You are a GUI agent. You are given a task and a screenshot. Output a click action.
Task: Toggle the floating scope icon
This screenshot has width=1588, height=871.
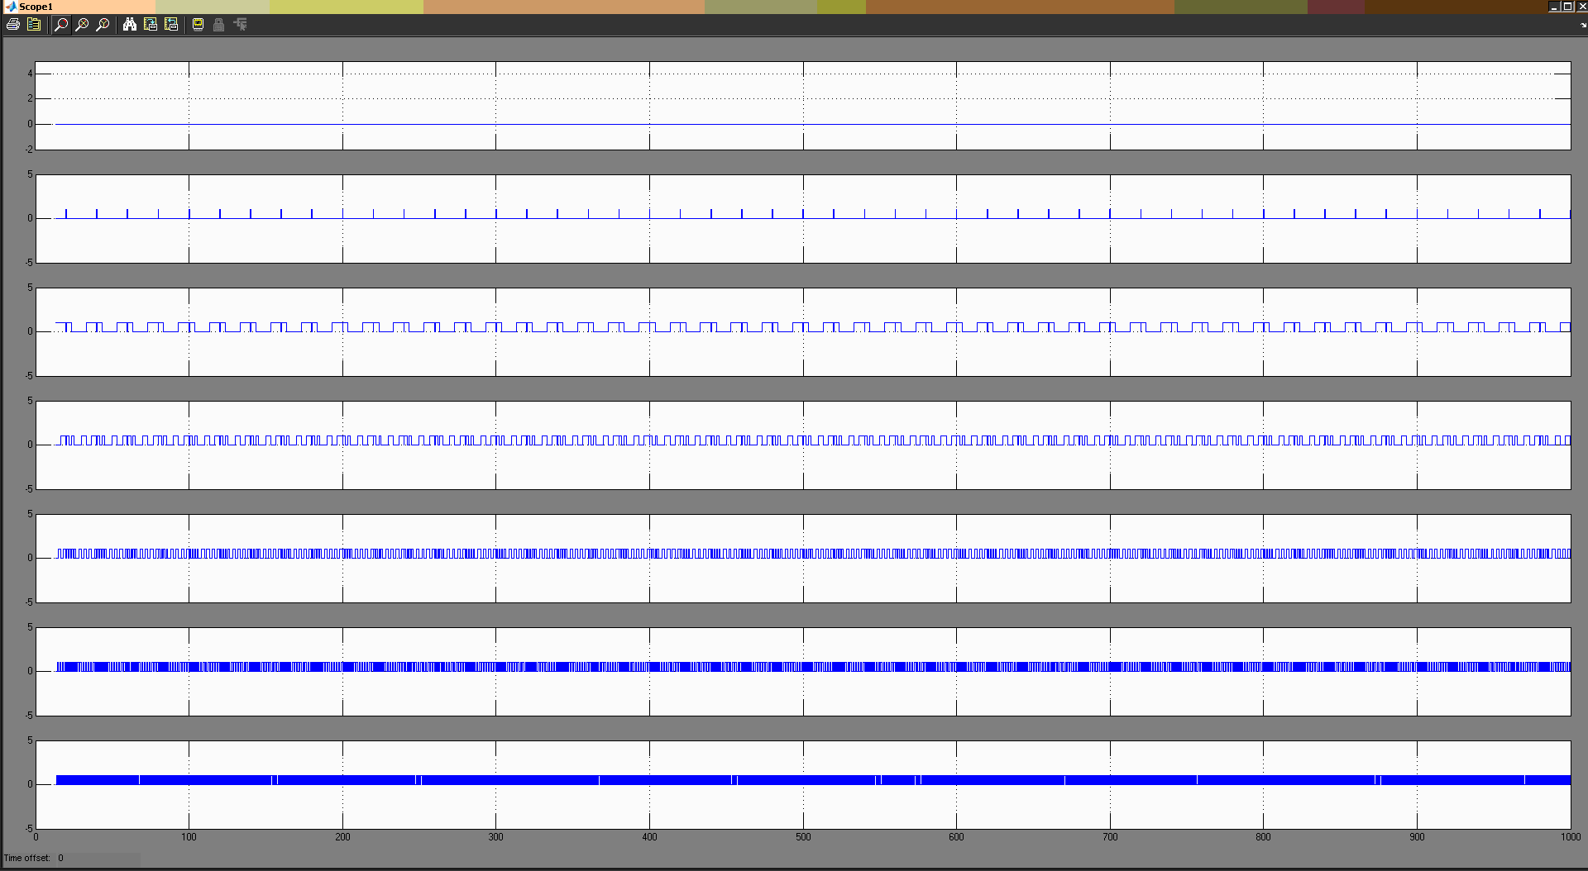pos(198,25)
